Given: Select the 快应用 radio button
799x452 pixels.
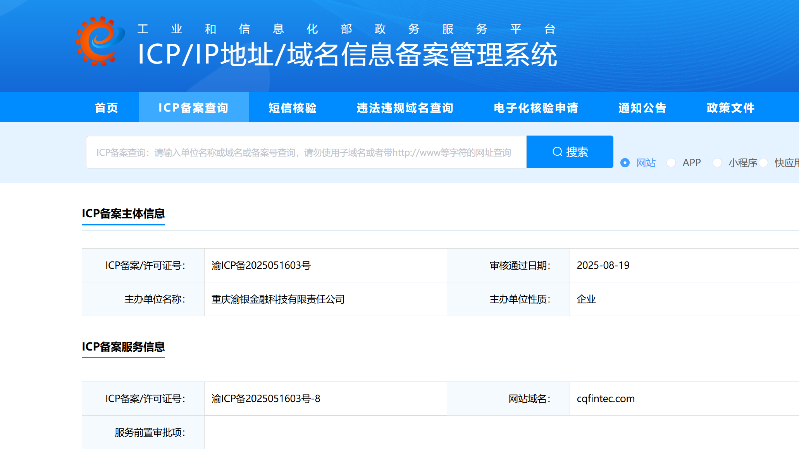Looking at the screenshot, I should (763, 163).
